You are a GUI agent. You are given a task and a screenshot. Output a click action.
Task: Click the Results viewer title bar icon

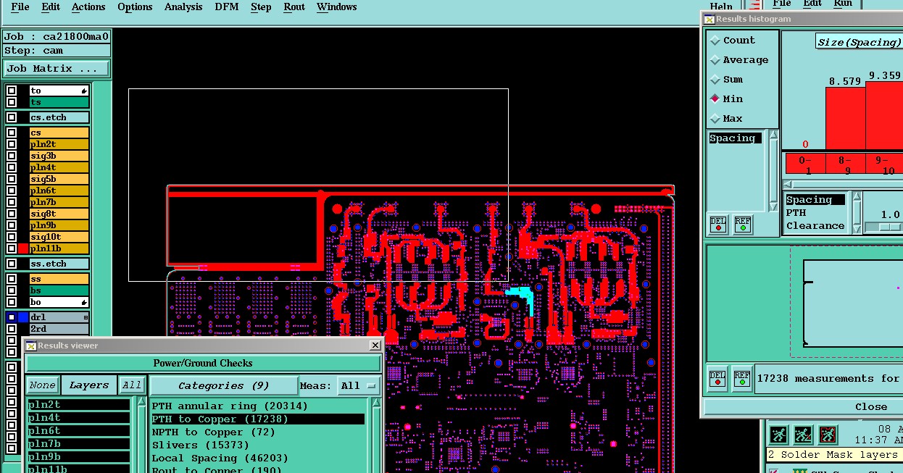pos(31,346)
